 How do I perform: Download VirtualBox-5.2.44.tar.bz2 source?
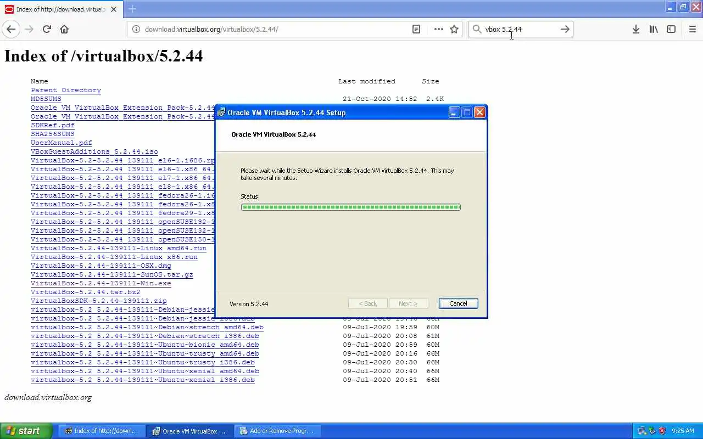[x=86, y=292]
